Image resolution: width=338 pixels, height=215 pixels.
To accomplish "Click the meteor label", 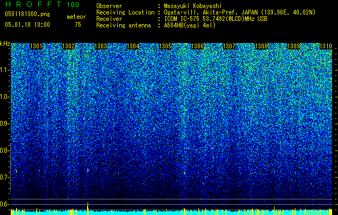I will point(76,17).
